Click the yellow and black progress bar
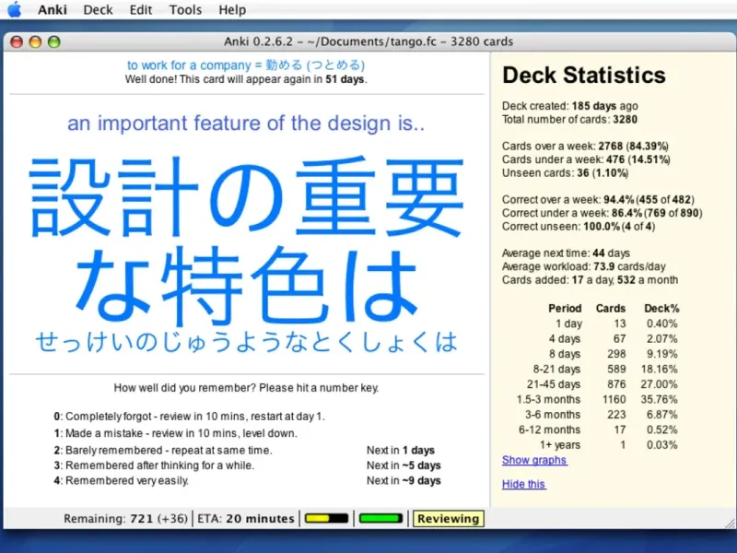Screen dimensions: 737x553 tap(327, 518)
